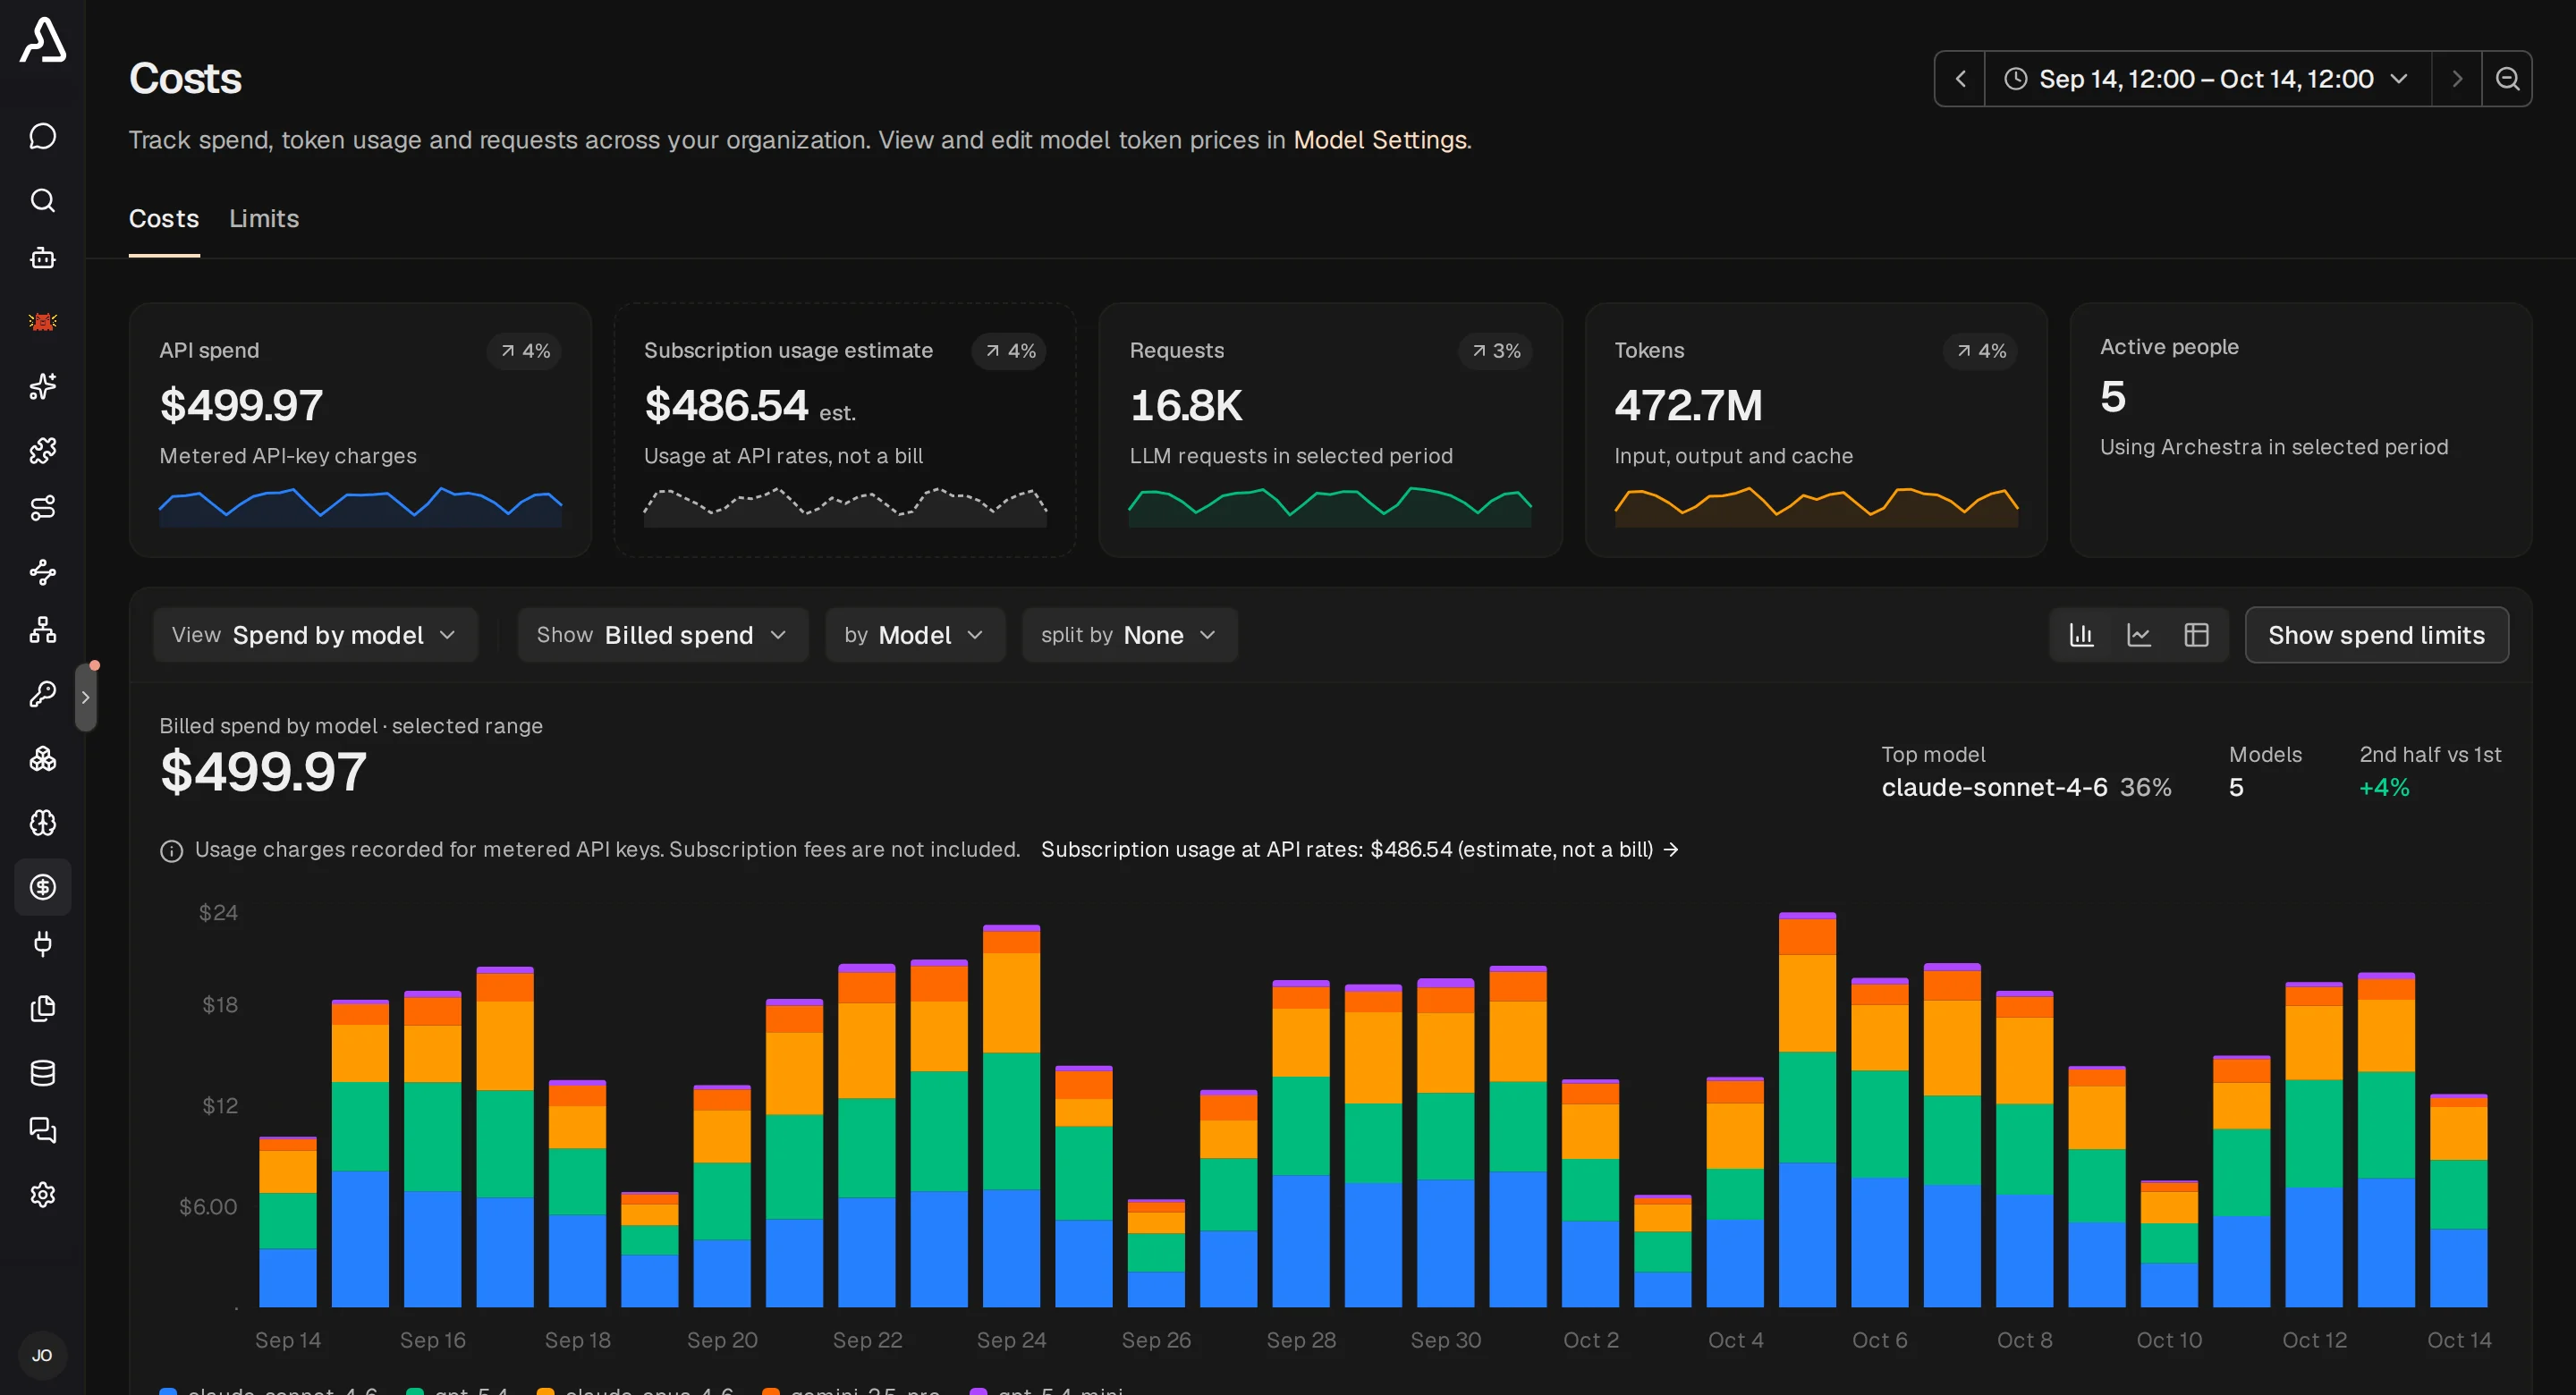Open the brain icon in sidebar
The image size is (2576, 1395).
pos(42,822)
